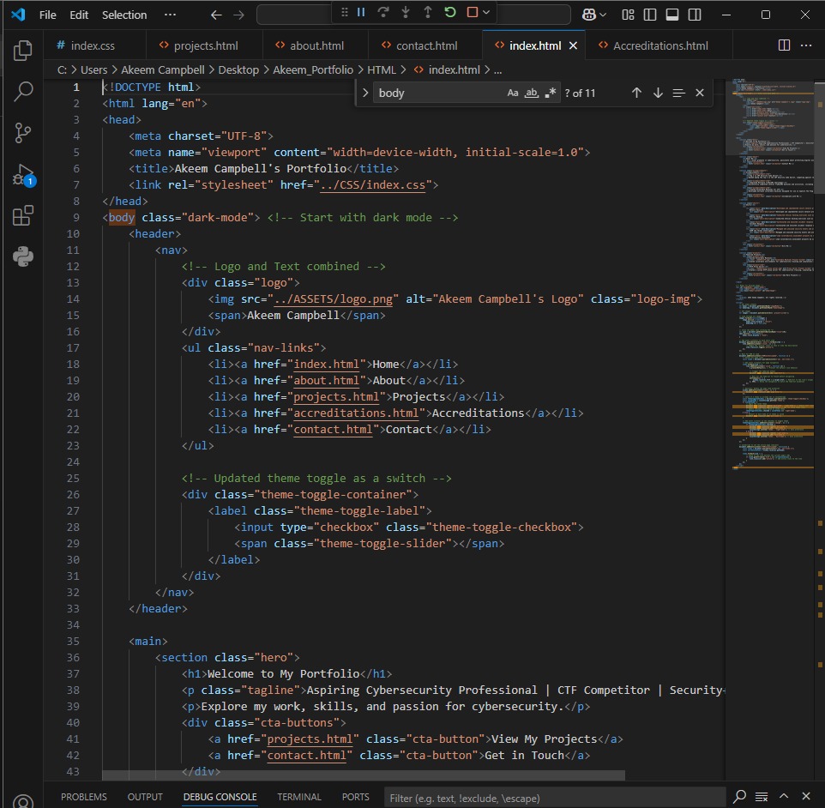Follow the accreditations.html href link

356,413
